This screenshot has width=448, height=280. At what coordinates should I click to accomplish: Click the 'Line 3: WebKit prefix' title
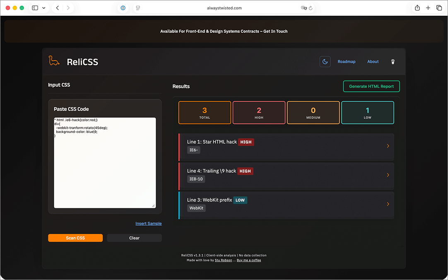point(210,200)
